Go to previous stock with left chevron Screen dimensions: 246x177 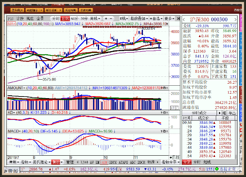point(184,20)
